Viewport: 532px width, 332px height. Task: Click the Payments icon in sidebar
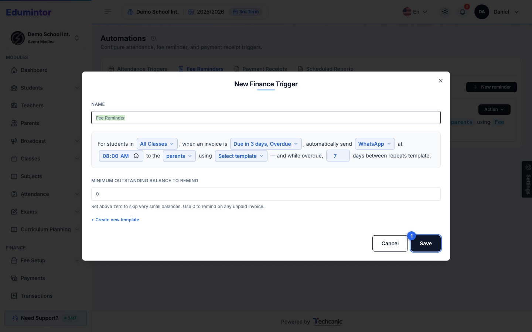click(14, 278)
